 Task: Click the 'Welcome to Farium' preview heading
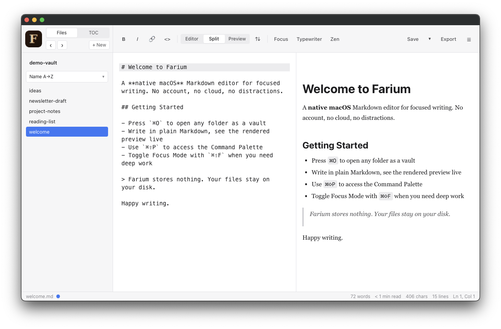[357, 89]
